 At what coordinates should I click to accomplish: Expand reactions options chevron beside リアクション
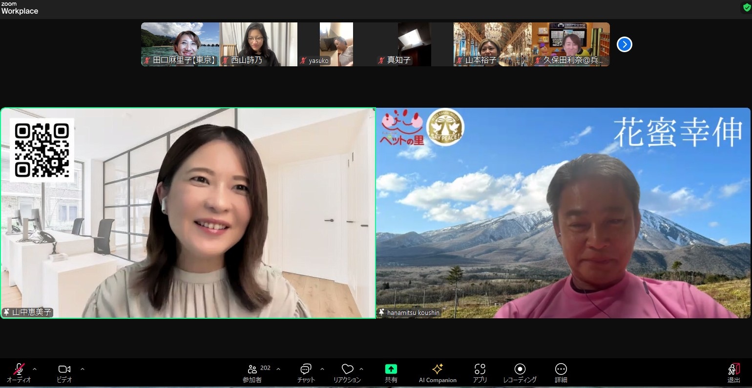point(361,369)
